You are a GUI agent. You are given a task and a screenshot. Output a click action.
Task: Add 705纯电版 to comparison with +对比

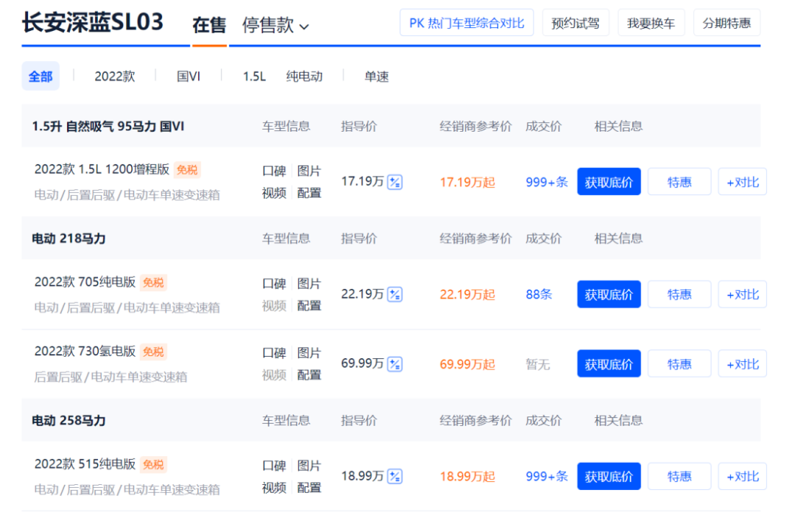click(742, 295)
